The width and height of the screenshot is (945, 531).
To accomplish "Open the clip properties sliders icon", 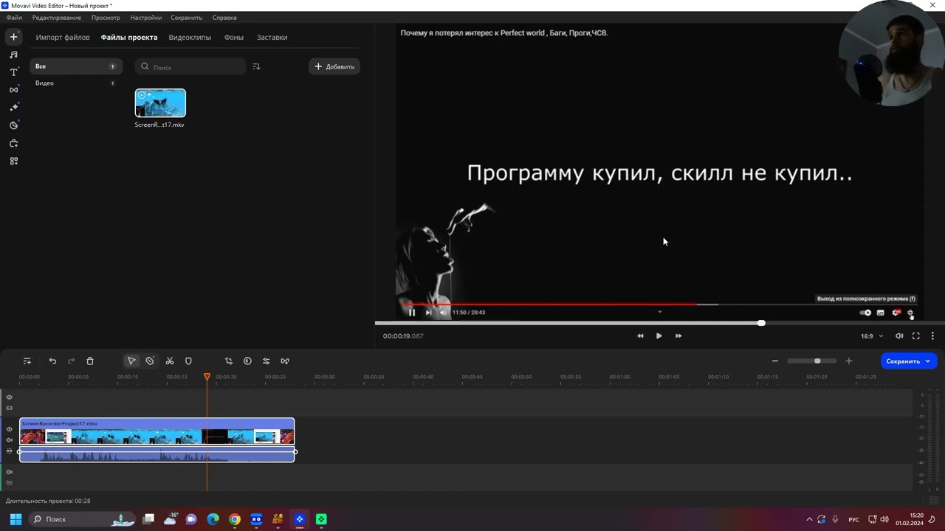I will (x=266, y=361).
